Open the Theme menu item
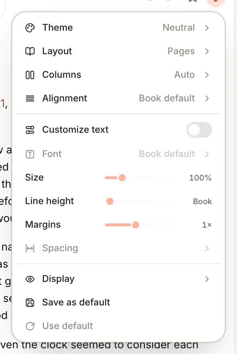The image size is (237, 354). (118, 28)
